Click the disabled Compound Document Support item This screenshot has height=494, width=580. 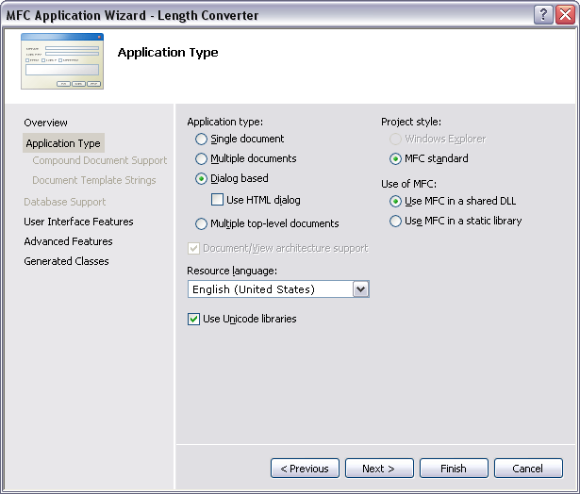click(x=100, y=160)
